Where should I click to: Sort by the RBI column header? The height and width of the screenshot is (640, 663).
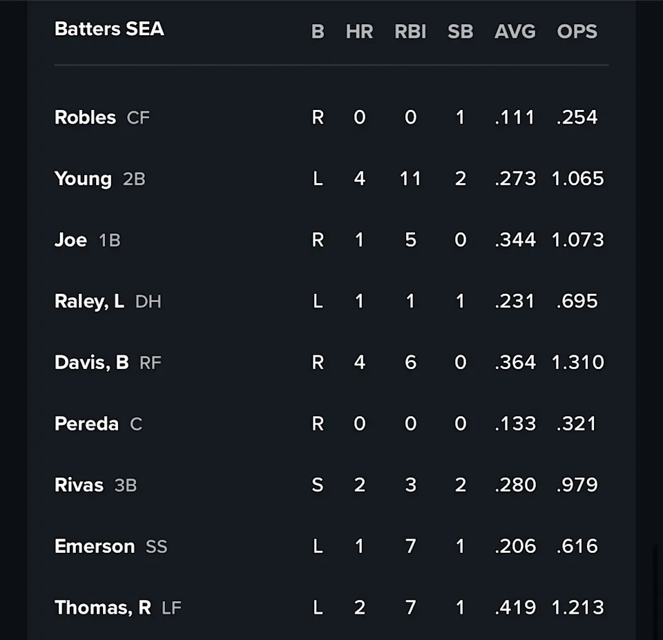[410, 32]
